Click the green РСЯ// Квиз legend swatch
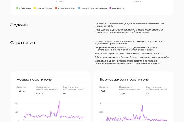The height and width of the screenshot is (122, 184). [x=17, y=8]
